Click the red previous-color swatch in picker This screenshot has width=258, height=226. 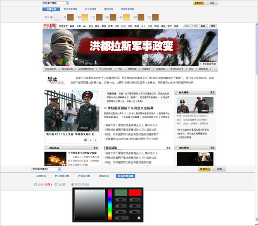pyautogui.click(x=135, y=193)
